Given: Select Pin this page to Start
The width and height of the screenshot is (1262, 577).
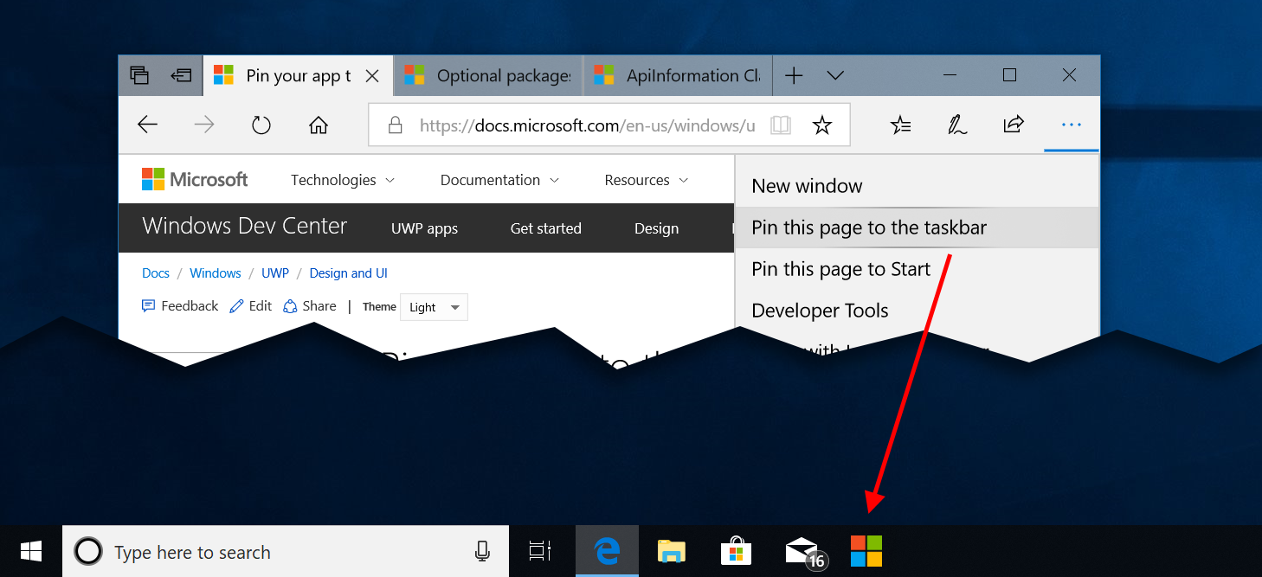Looking at the screenshot, I should click(x=917, y=269).
